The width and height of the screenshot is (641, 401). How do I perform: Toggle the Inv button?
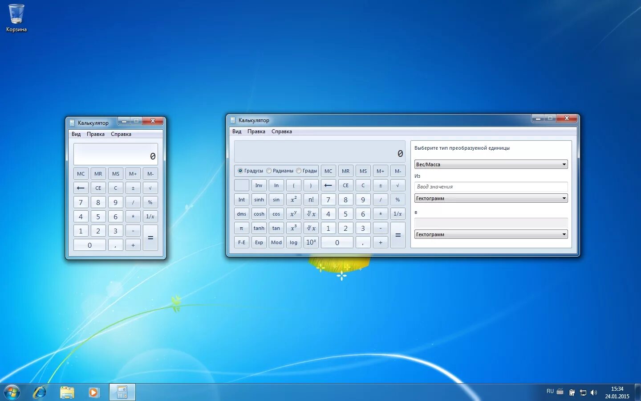[x=259, y=185]
